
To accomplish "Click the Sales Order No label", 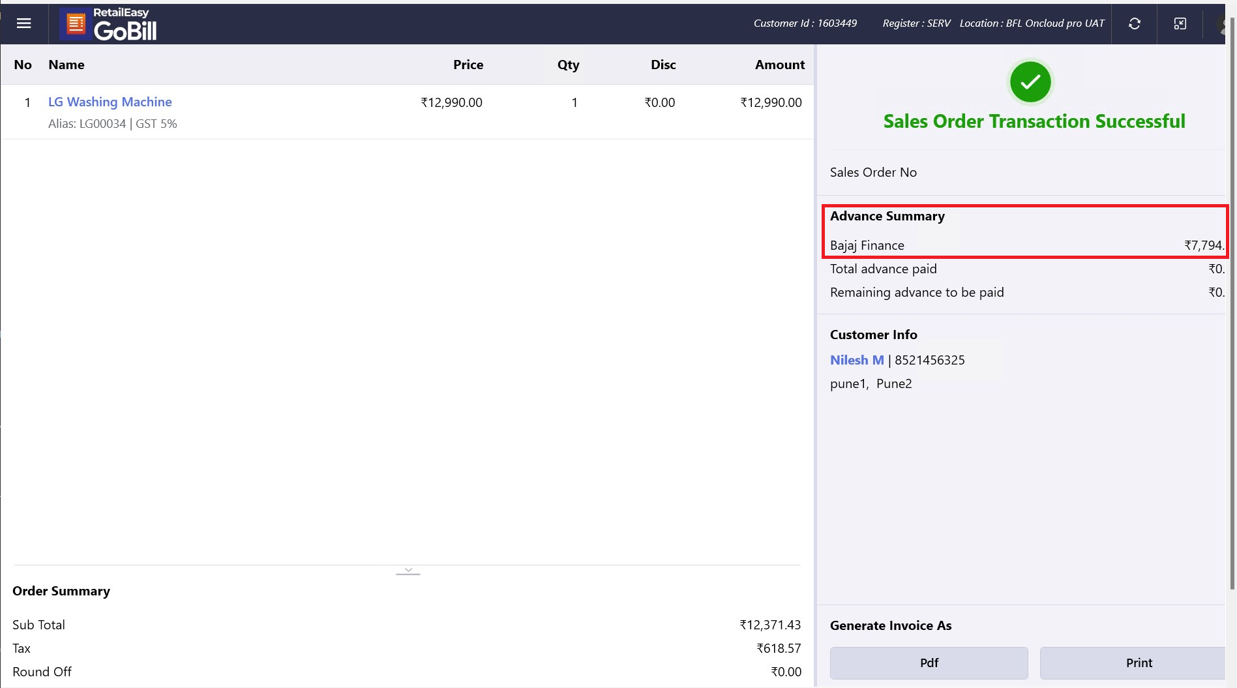I will 873,172.
